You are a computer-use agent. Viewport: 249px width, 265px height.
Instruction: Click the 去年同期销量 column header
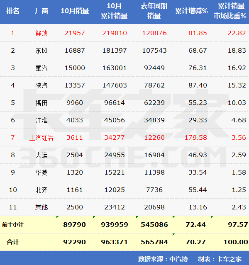154,11
